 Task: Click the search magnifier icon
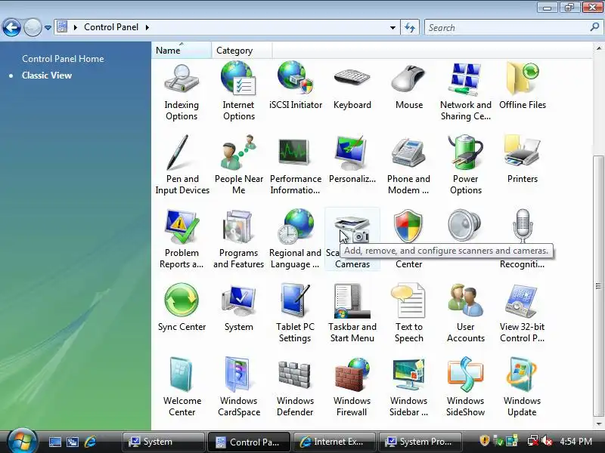pyautogui.click(x=595, y=27)
